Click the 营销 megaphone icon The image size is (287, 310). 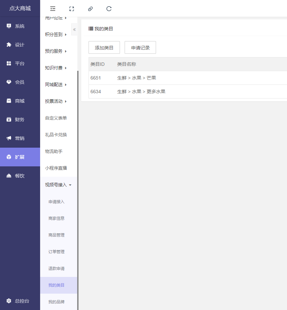[9, 138]
